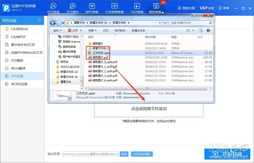The width and height of the screenshot is (254, 163).
Task: Click 打印 in Explorer toolbar
Action: click(105, 30)
